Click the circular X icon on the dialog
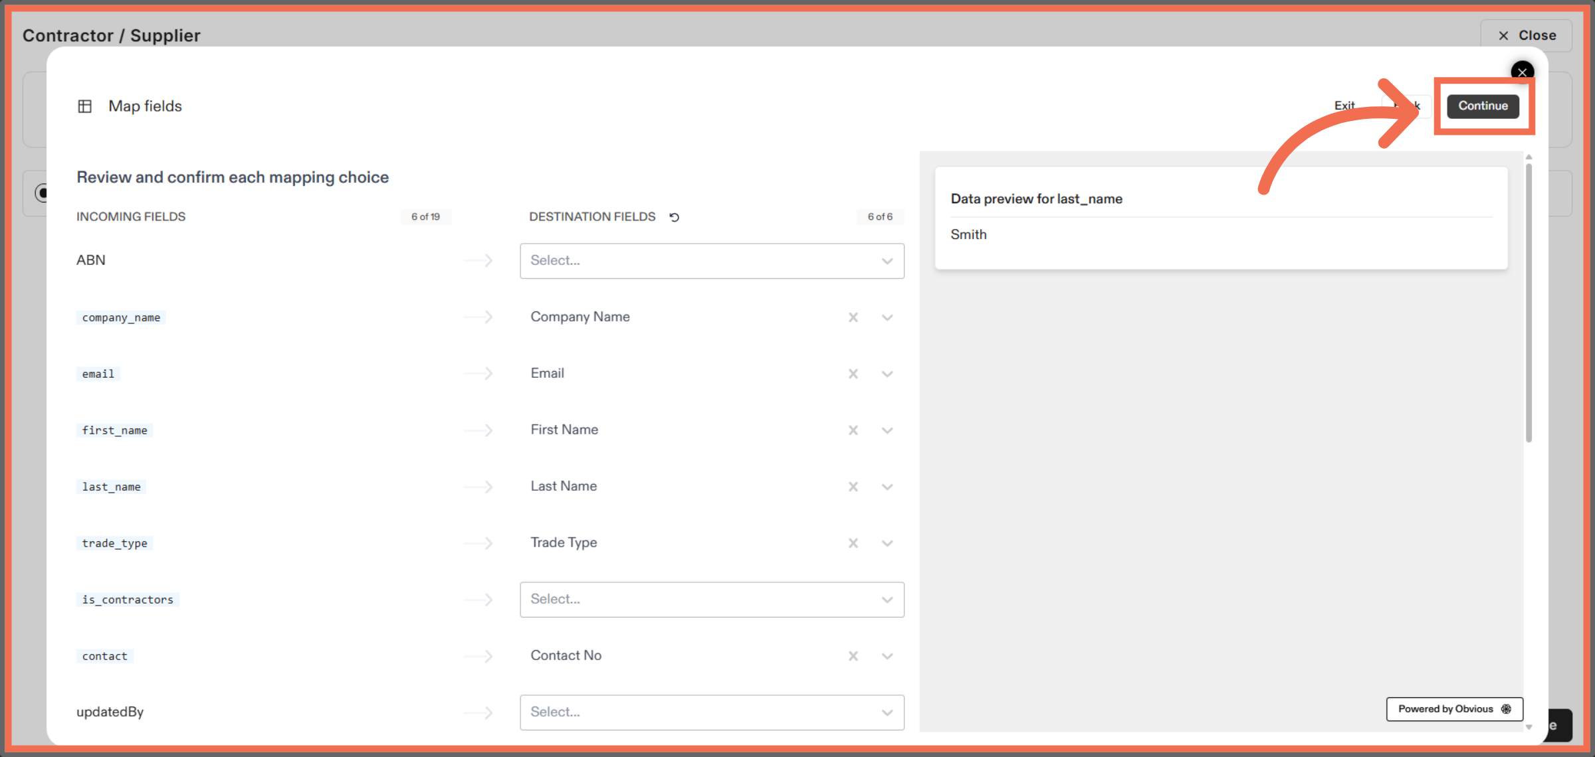1595x757 pixels. [1522, 72]
